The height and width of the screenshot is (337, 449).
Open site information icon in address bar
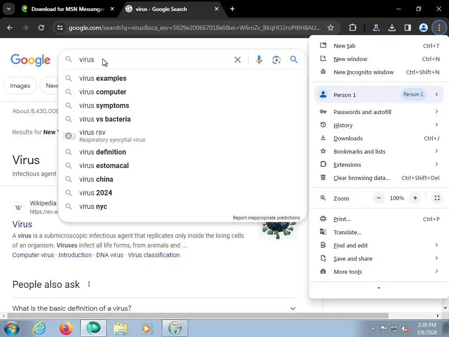coord(60,28)
